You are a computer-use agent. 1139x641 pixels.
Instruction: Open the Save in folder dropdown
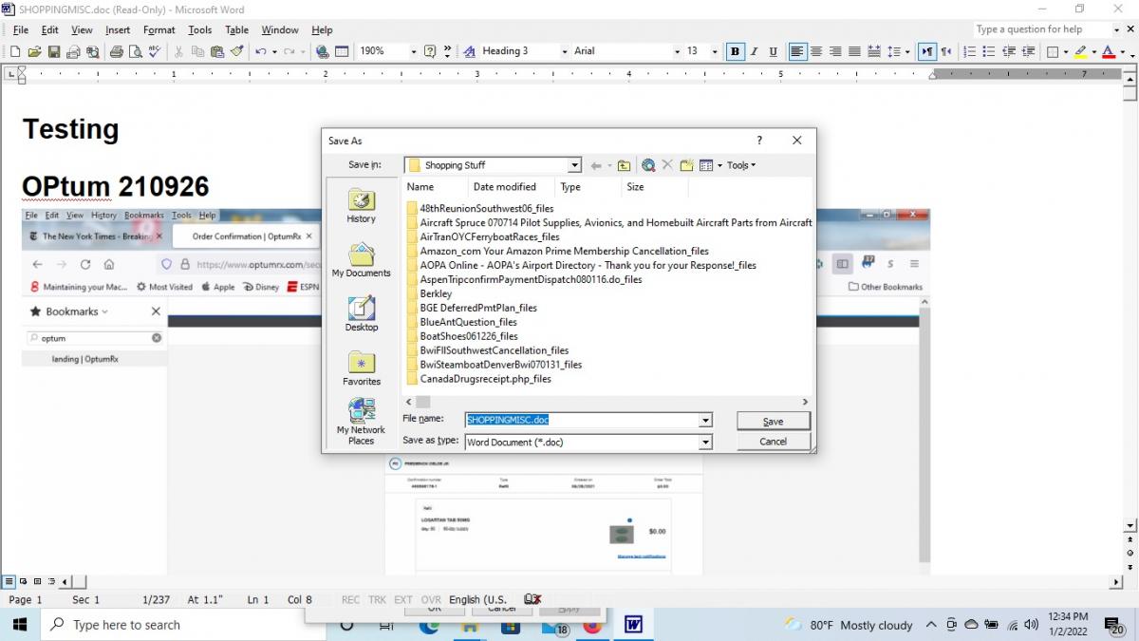pos(574,165)
